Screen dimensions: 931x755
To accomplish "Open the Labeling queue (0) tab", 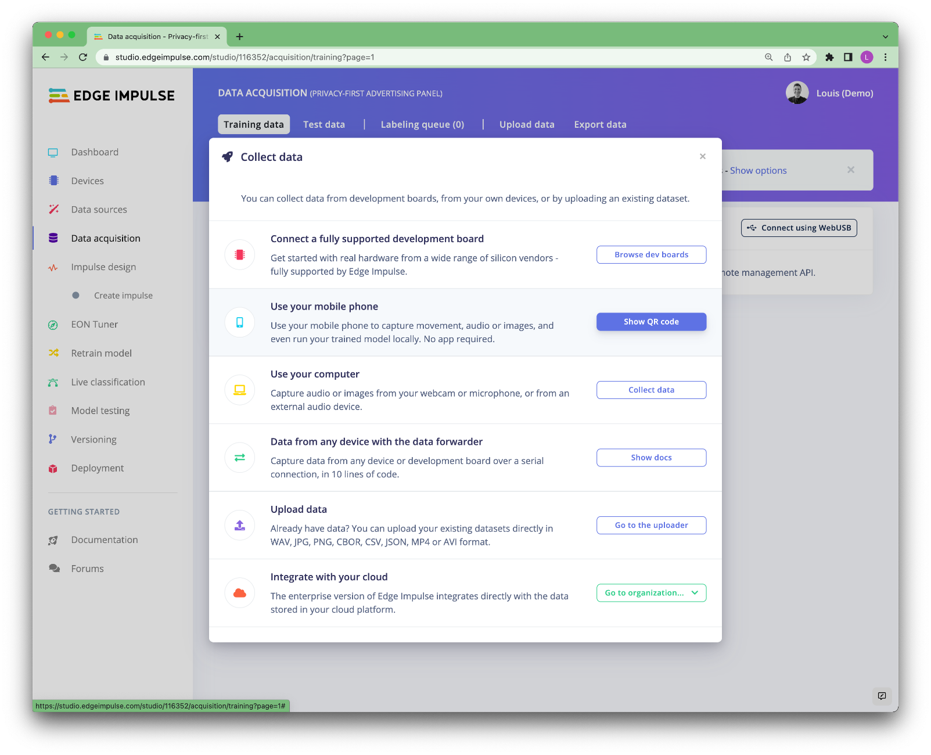I will coord(422,124).
